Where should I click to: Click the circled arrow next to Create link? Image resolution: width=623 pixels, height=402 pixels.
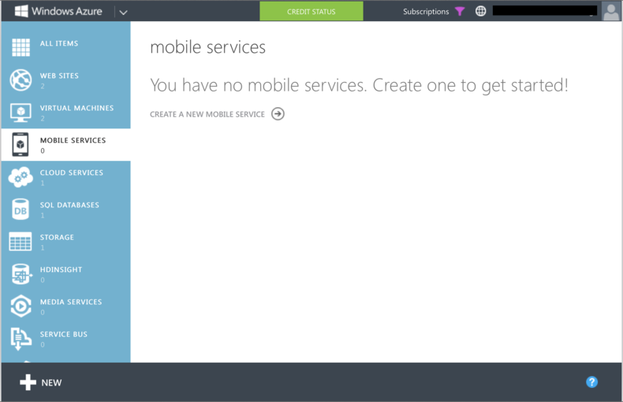(x=278, y=114)
